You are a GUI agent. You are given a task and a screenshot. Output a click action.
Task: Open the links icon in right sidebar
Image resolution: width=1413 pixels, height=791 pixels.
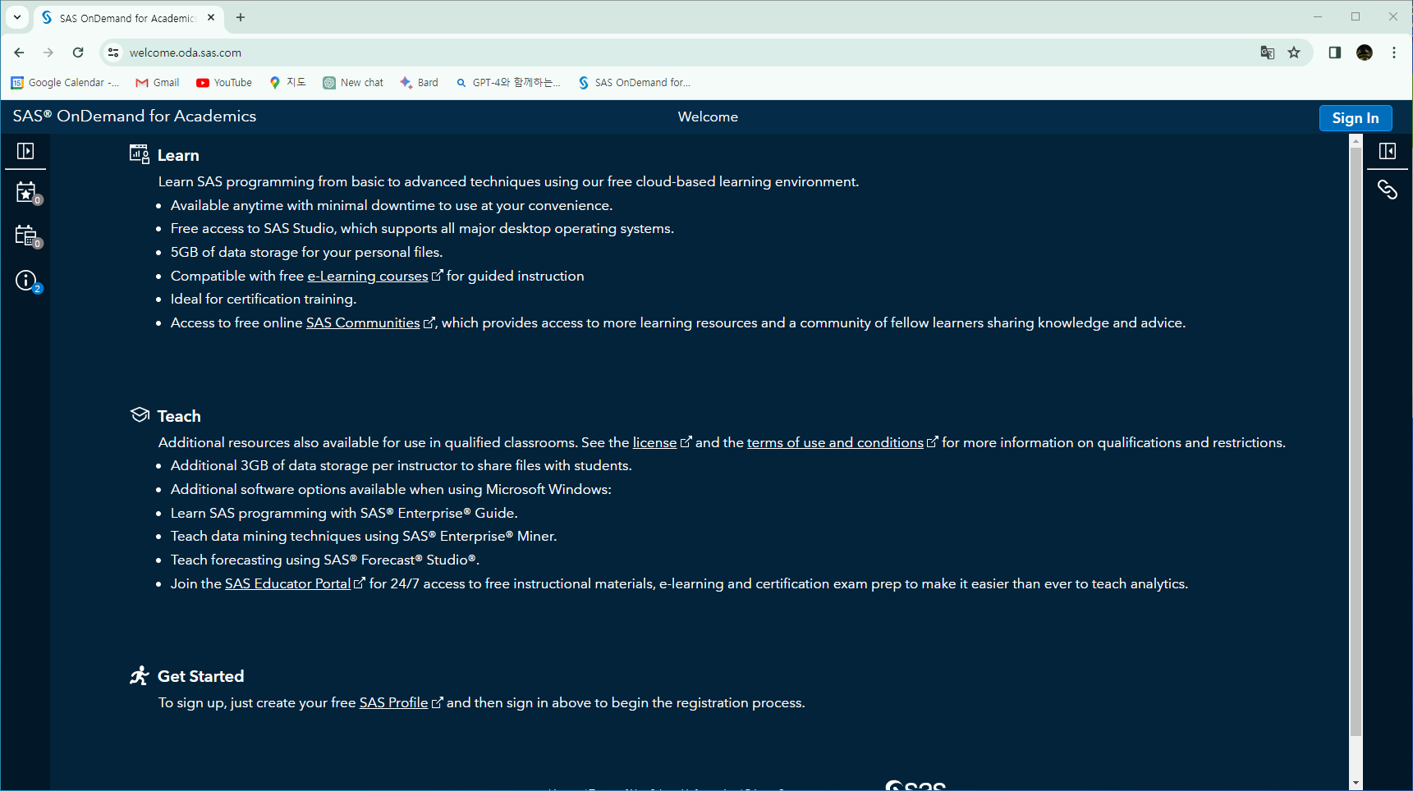(1388, 190)
